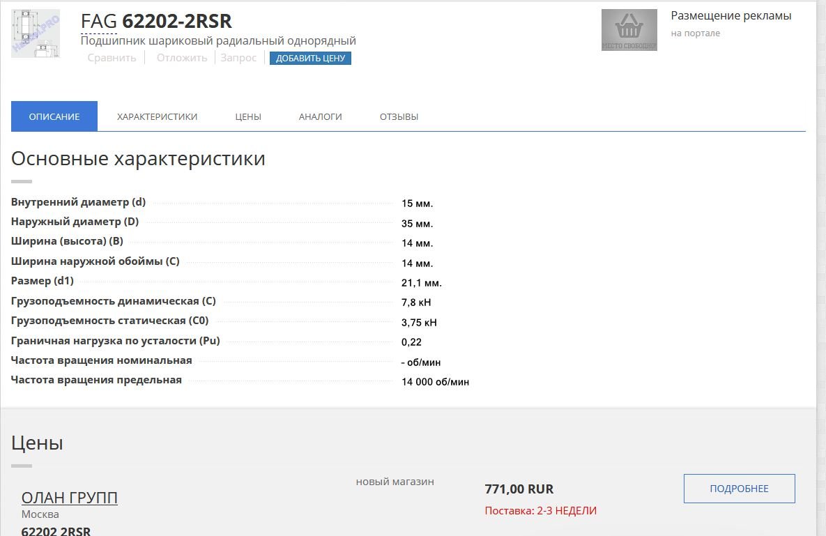Click the Подшипник шариковый радиальный однорядный subtitle
The width and height of the screenshot is (826, 536).
(x=218, y=40)
